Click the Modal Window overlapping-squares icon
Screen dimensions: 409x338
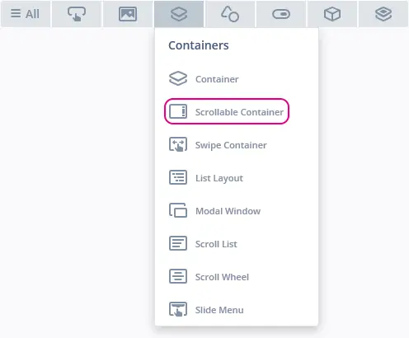[178, 210]
